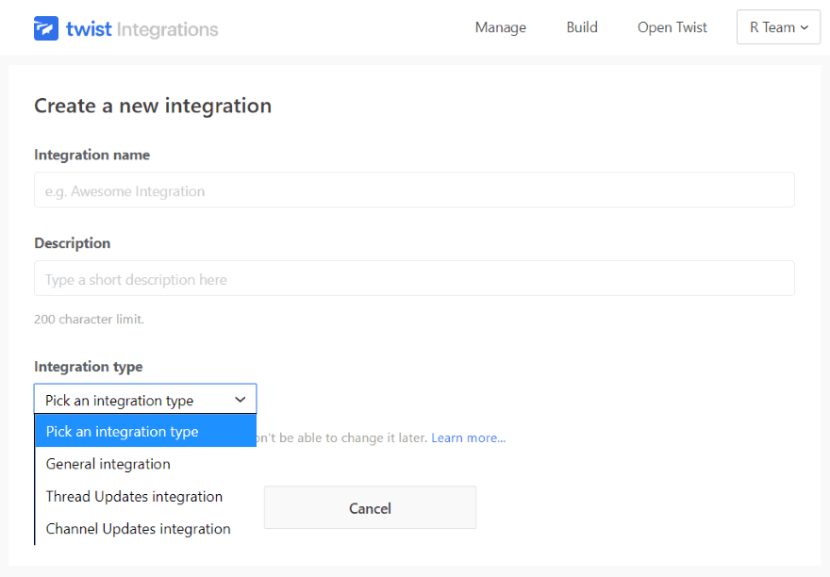Open the Learn more link

pyautogui.click(x=468, y=438)
